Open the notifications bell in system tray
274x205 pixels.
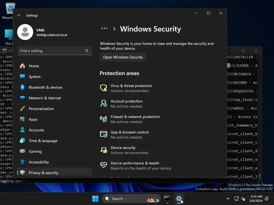point(267,199)
